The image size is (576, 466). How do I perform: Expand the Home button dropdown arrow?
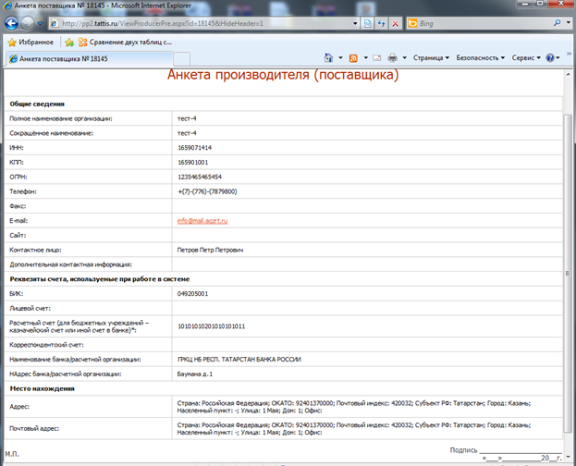click(x=340, y=57)
